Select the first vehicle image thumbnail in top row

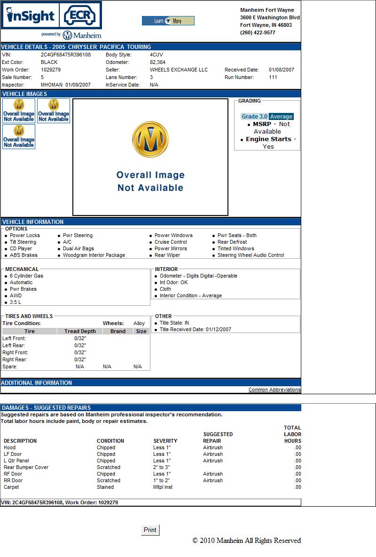pyautogui.click(x=19, y=111)
